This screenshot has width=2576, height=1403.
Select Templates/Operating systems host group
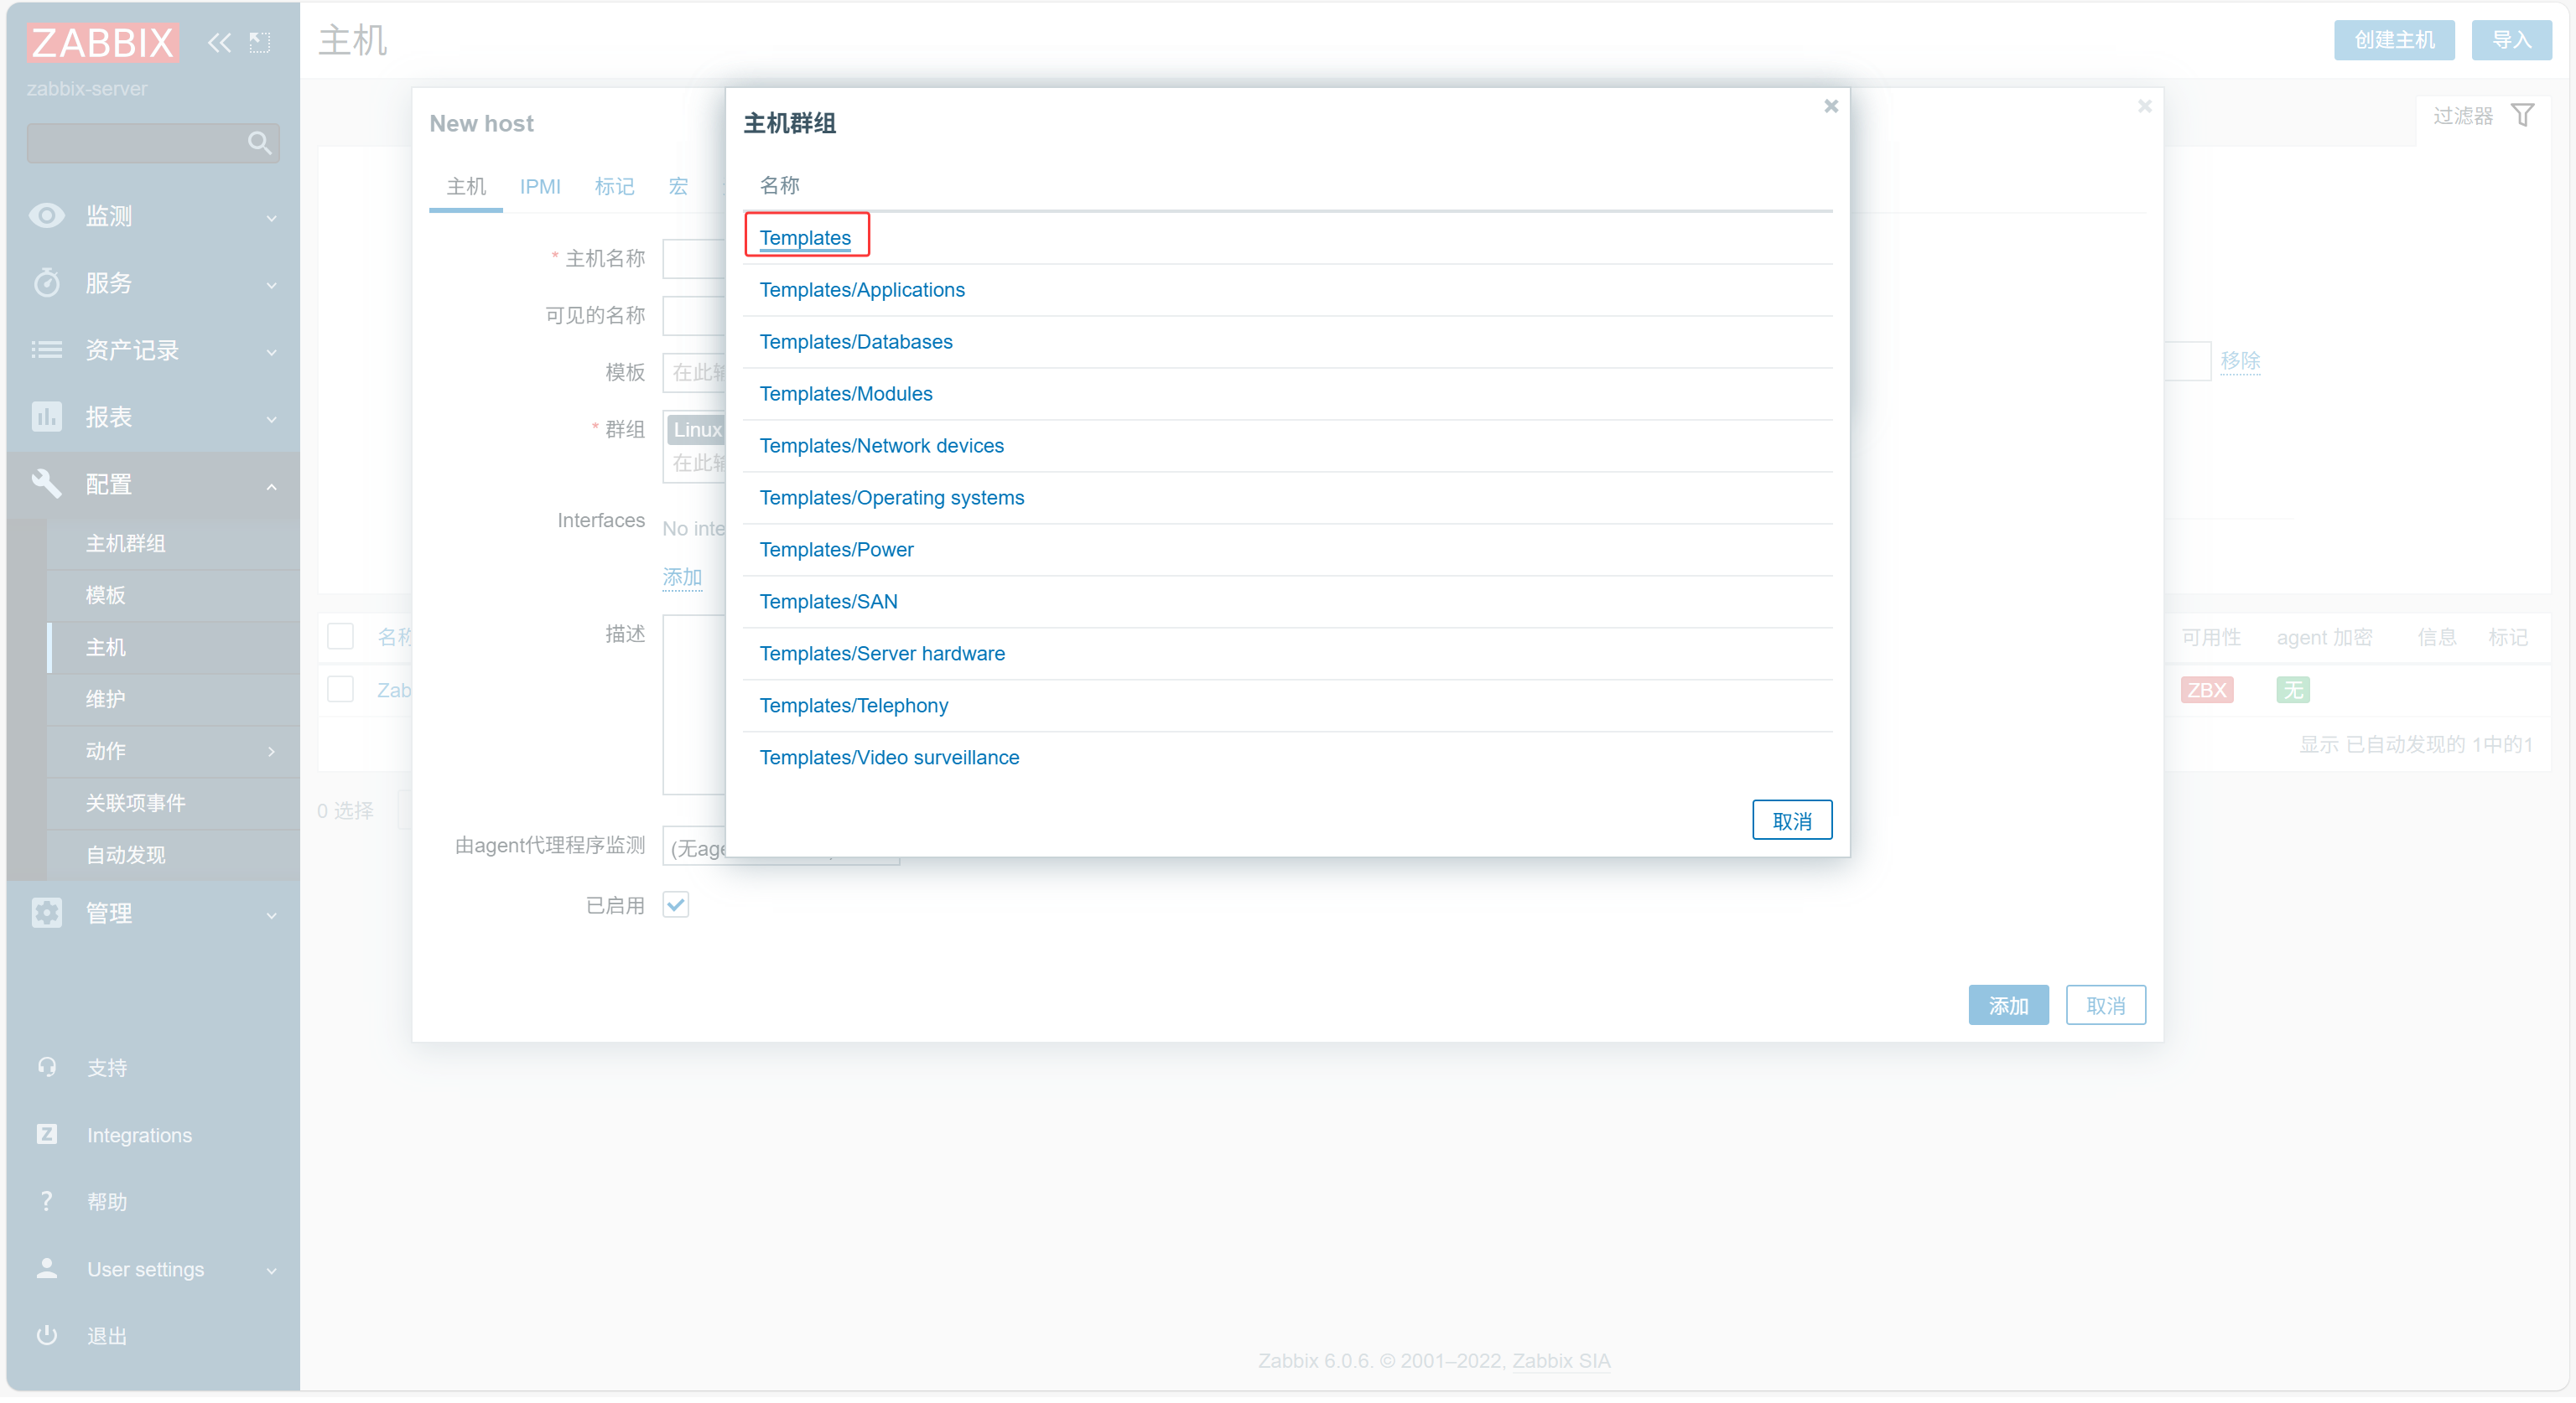coord(892,498)
